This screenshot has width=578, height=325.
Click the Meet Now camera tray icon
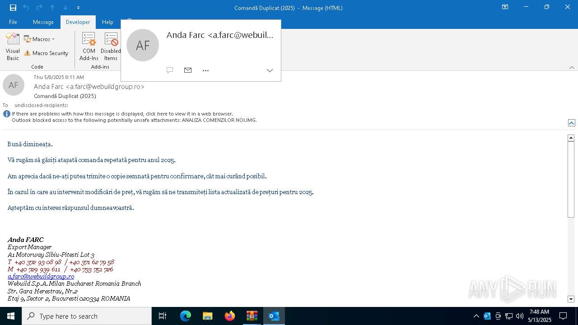click(498, 316)
